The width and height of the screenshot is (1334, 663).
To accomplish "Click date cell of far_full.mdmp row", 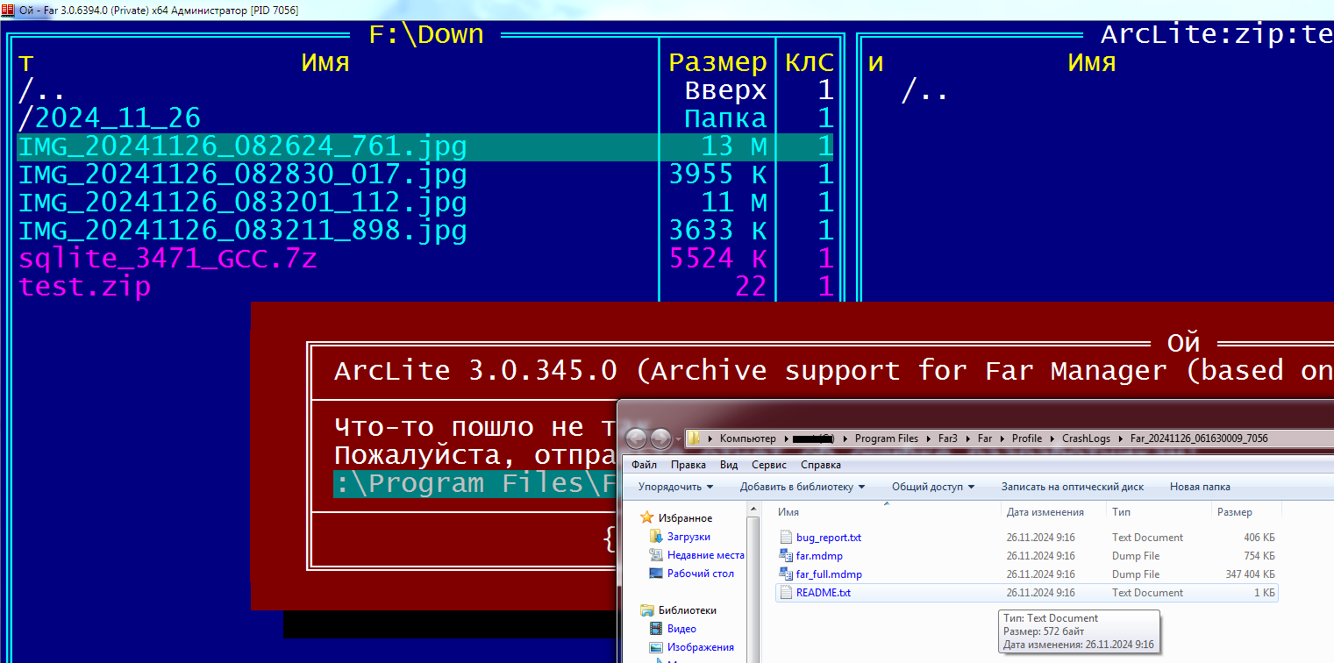I will point(1040,574).
